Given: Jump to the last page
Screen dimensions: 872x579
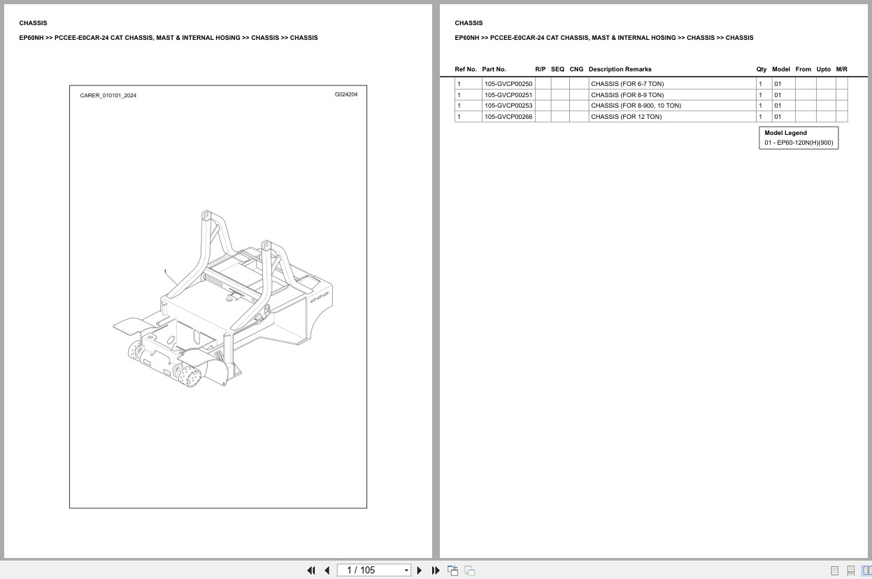Looking at the screenshot, I should tap(435, 570).
